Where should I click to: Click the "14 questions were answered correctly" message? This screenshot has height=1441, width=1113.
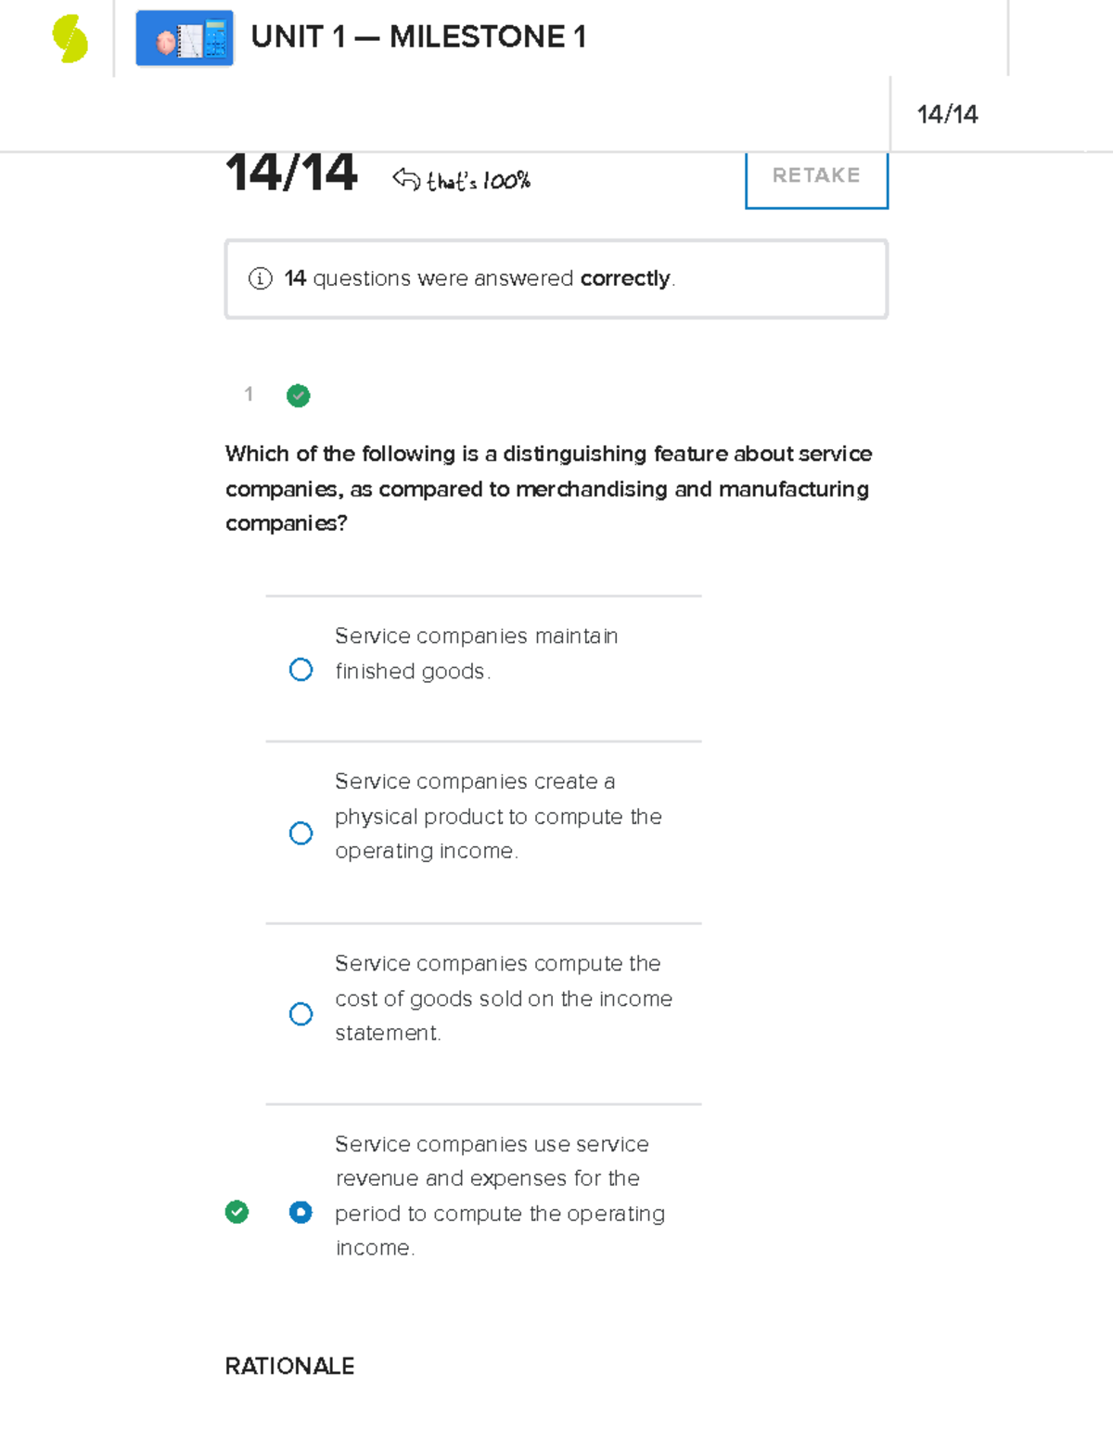pos(480,278)
